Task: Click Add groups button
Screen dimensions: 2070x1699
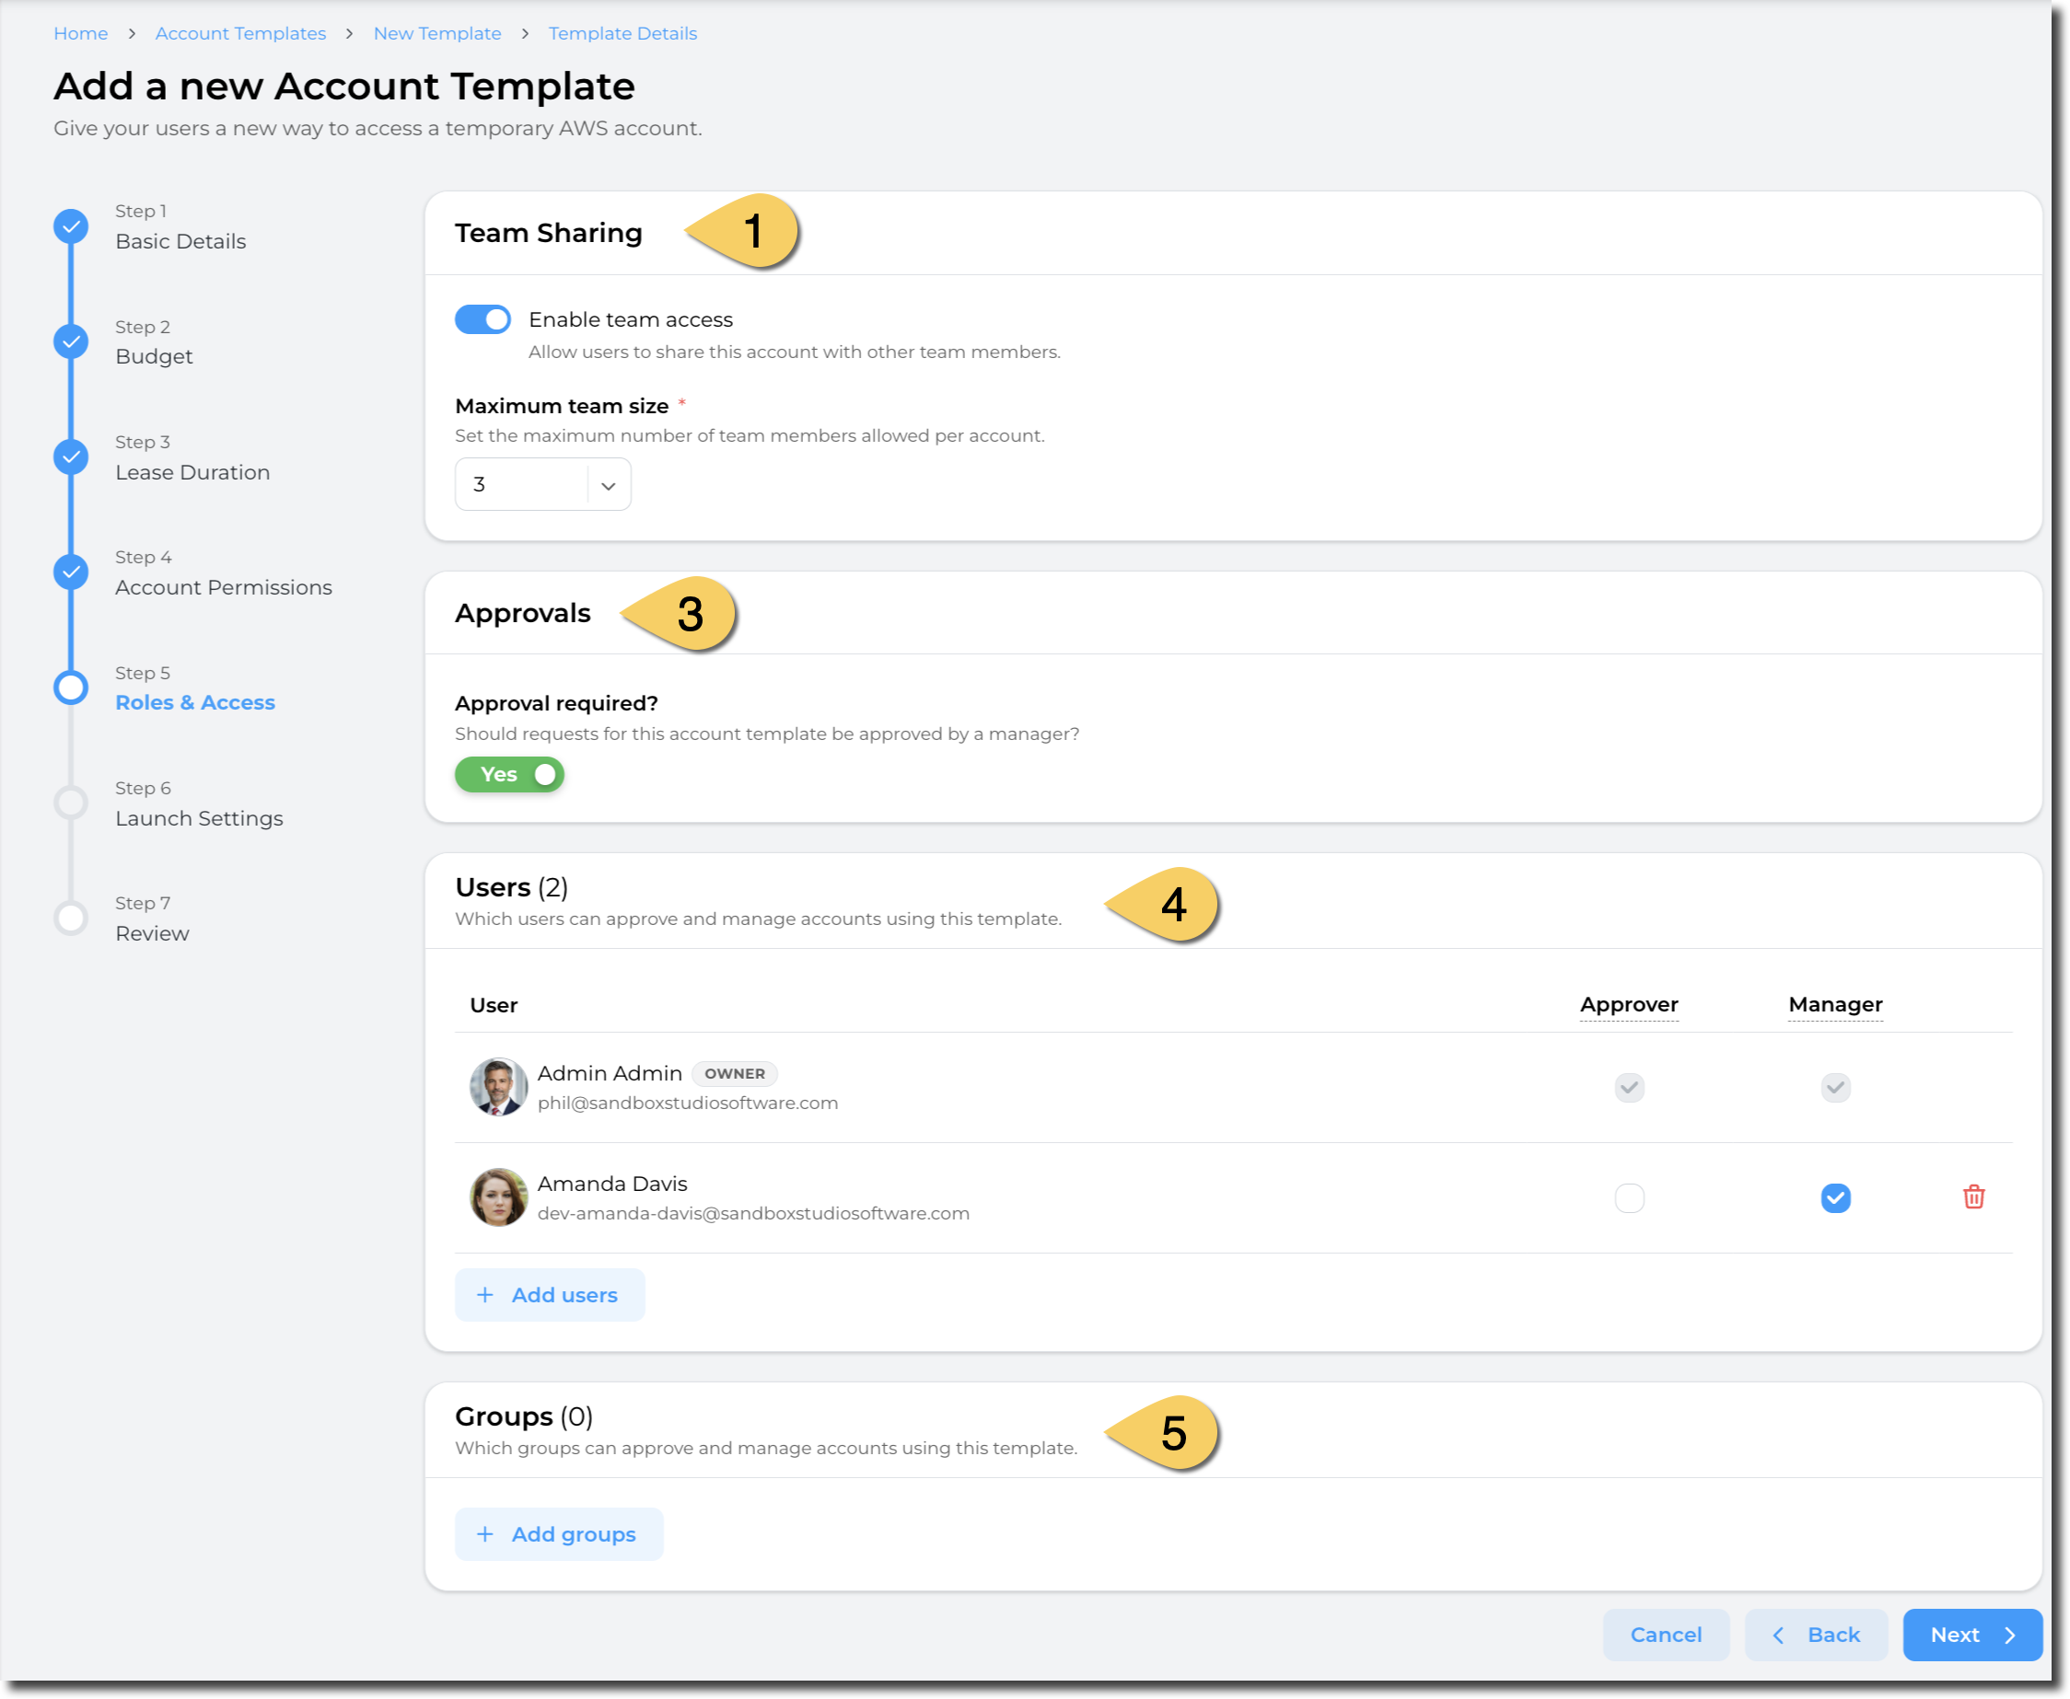Action: click(x=558, y=1533)
